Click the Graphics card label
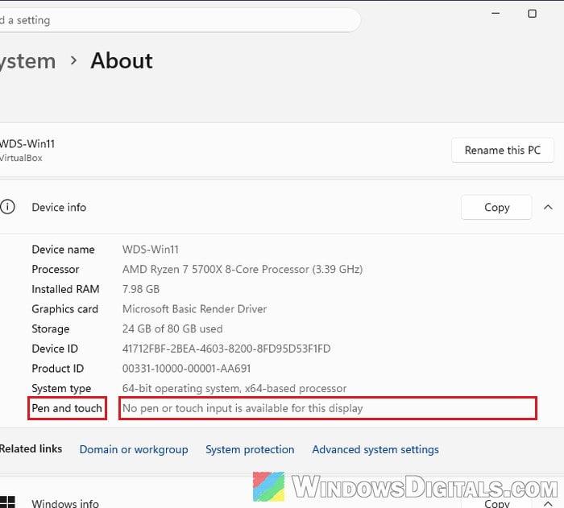The image size is (564, 508). (64, 309)
